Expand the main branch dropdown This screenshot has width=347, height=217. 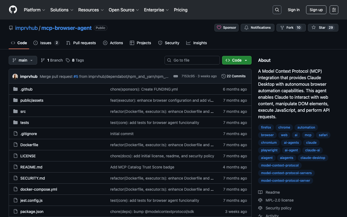click(x=23, y=60)
